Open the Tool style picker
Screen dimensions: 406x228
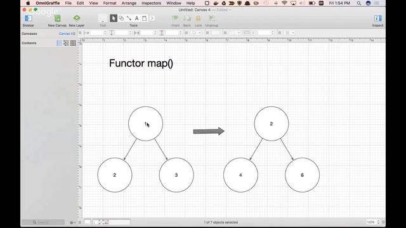tap(103, 18)
